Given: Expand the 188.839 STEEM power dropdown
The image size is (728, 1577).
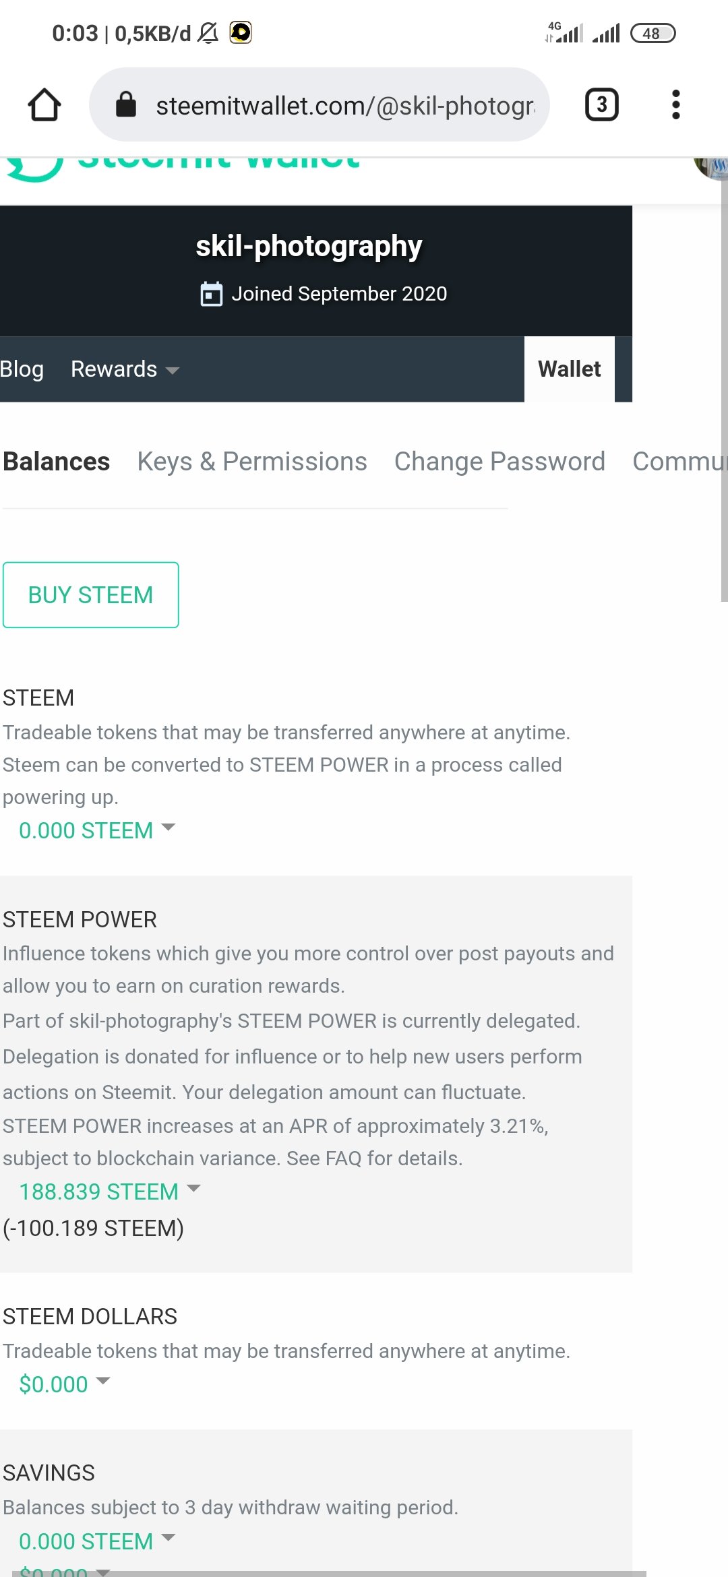Looking at the screenshot, I should pos(110,1192).
